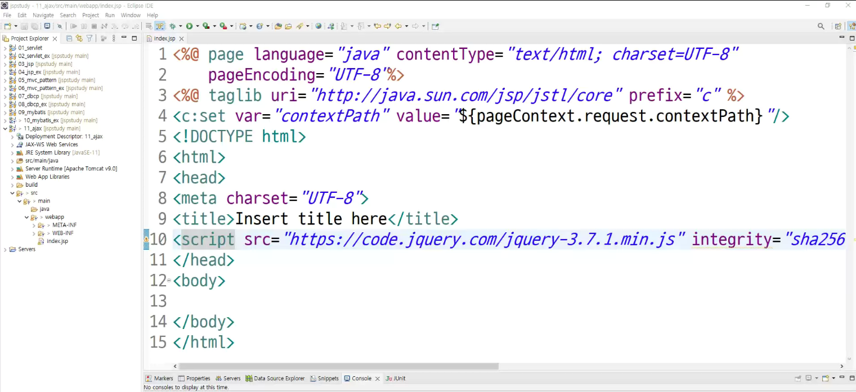The width and height of the screenshot is (856, 392).
Task: Click the Project Explorer filter funnel icon
Action: [x=89, y=38]
